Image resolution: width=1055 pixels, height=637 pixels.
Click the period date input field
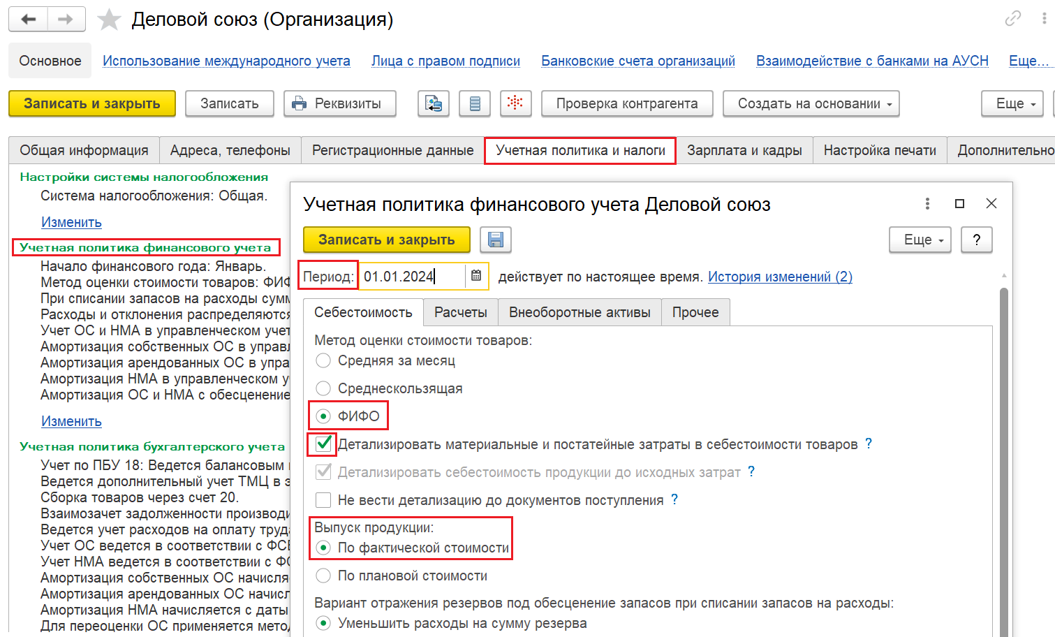[412, 276]
